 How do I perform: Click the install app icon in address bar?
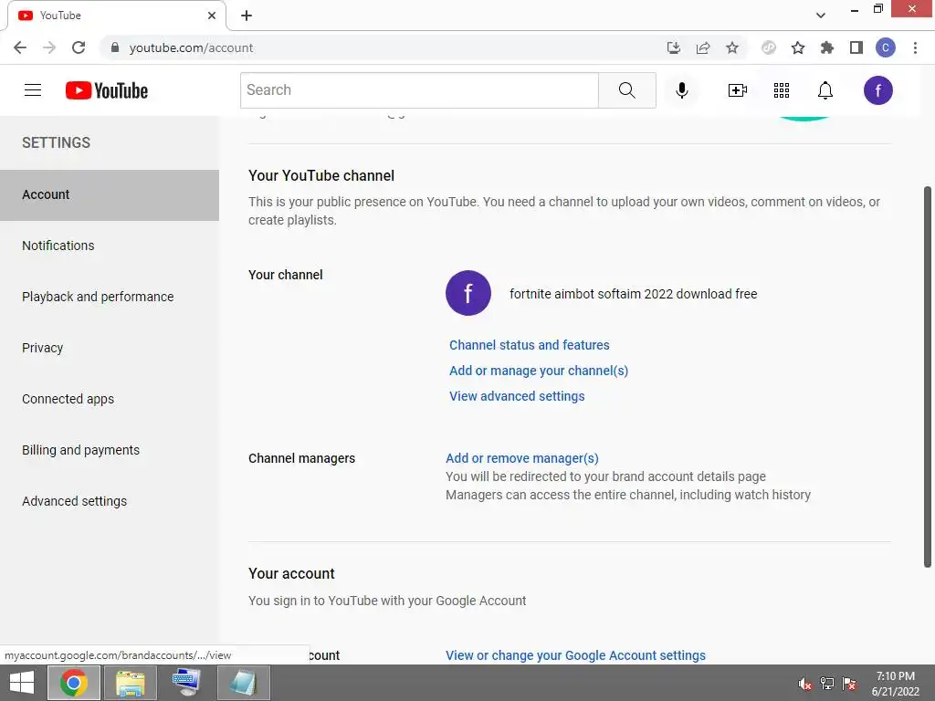tap(673, 47)
